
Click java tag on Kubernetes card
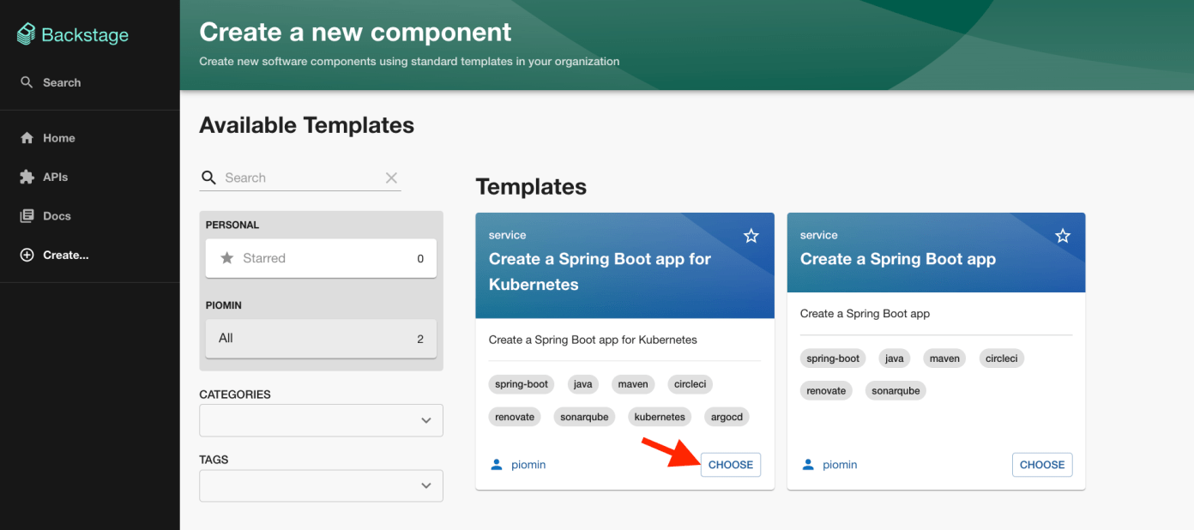tap(583, 384)
